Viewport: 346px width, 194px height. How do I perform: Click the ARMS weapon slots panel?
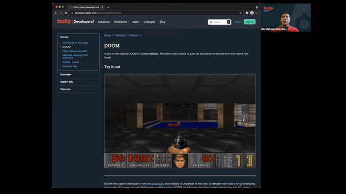coord(163,160)
